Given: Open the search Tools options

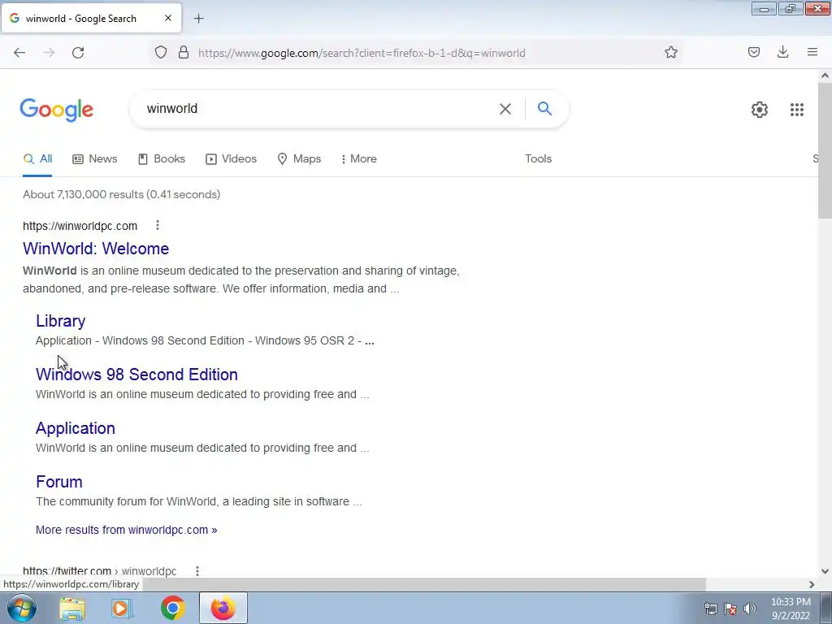Looking at the screenshot, I should click(x=539, y=158).
